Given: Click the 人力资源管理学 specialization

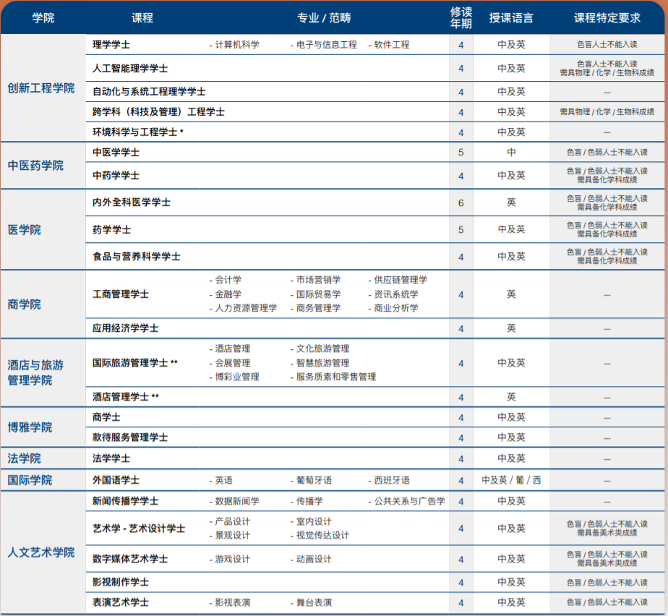Looking at the screenshot, I should [243, 308].
